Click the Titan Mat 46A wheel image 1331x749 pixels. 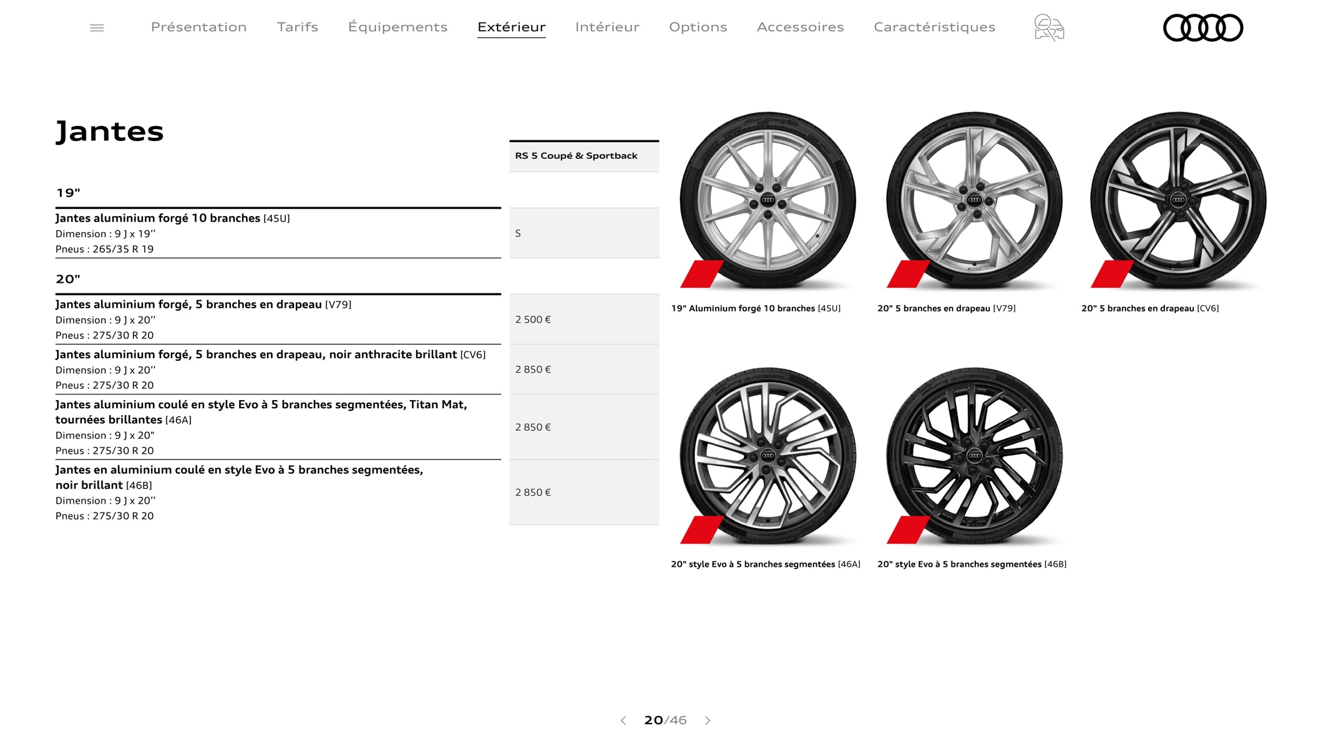(768, 456)
